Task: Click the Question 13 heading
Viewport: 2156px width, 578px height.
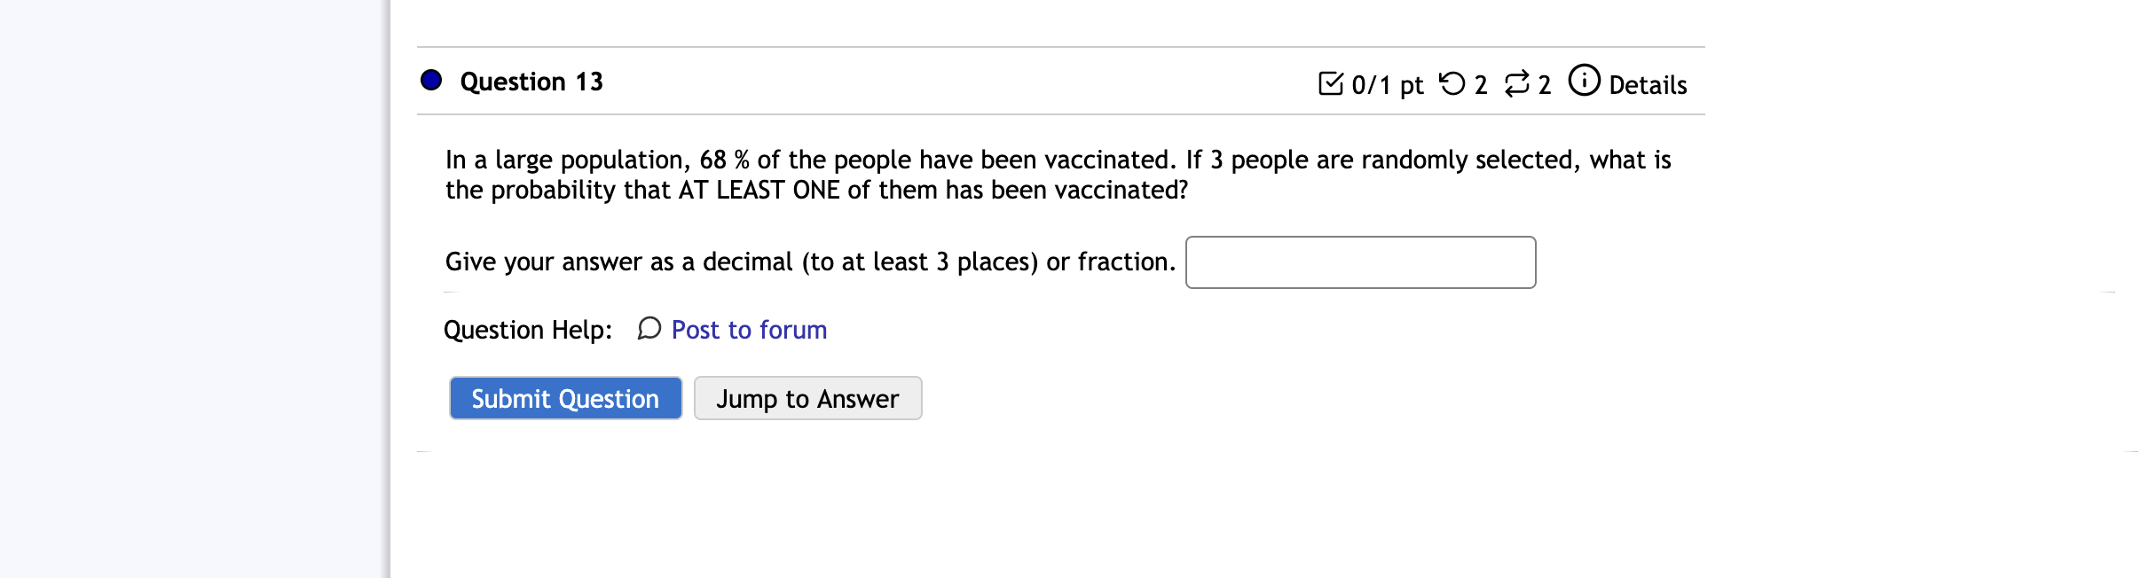Action: [531, 82]
